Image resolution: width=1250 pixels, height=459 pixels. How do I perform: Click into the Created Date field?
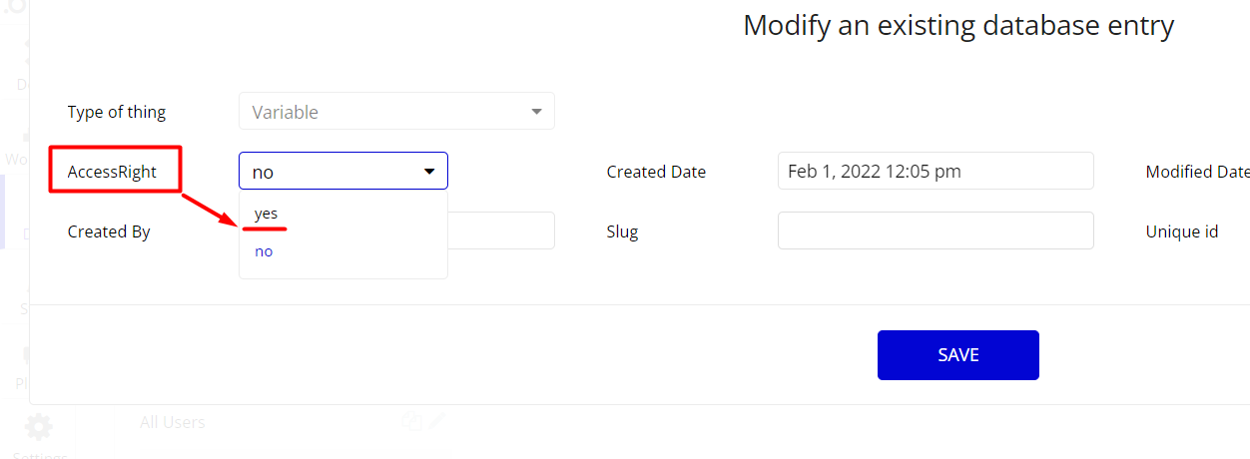[936, 171]
